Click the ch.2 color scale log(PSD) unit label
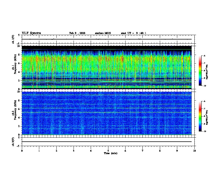This screenshot has width=219, height=169. point(207,117)
